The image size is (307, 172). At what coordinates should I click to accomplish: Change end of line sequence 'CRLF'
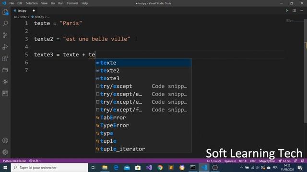(x=253, y=161)
